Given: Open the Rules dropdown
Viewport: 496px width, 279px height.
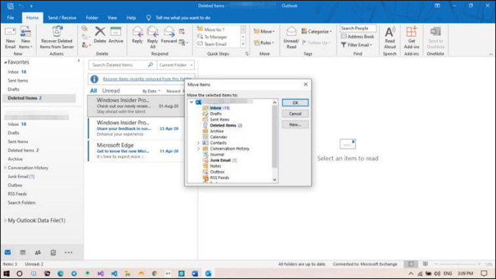Looking at the screenshot, I should 264,43.
